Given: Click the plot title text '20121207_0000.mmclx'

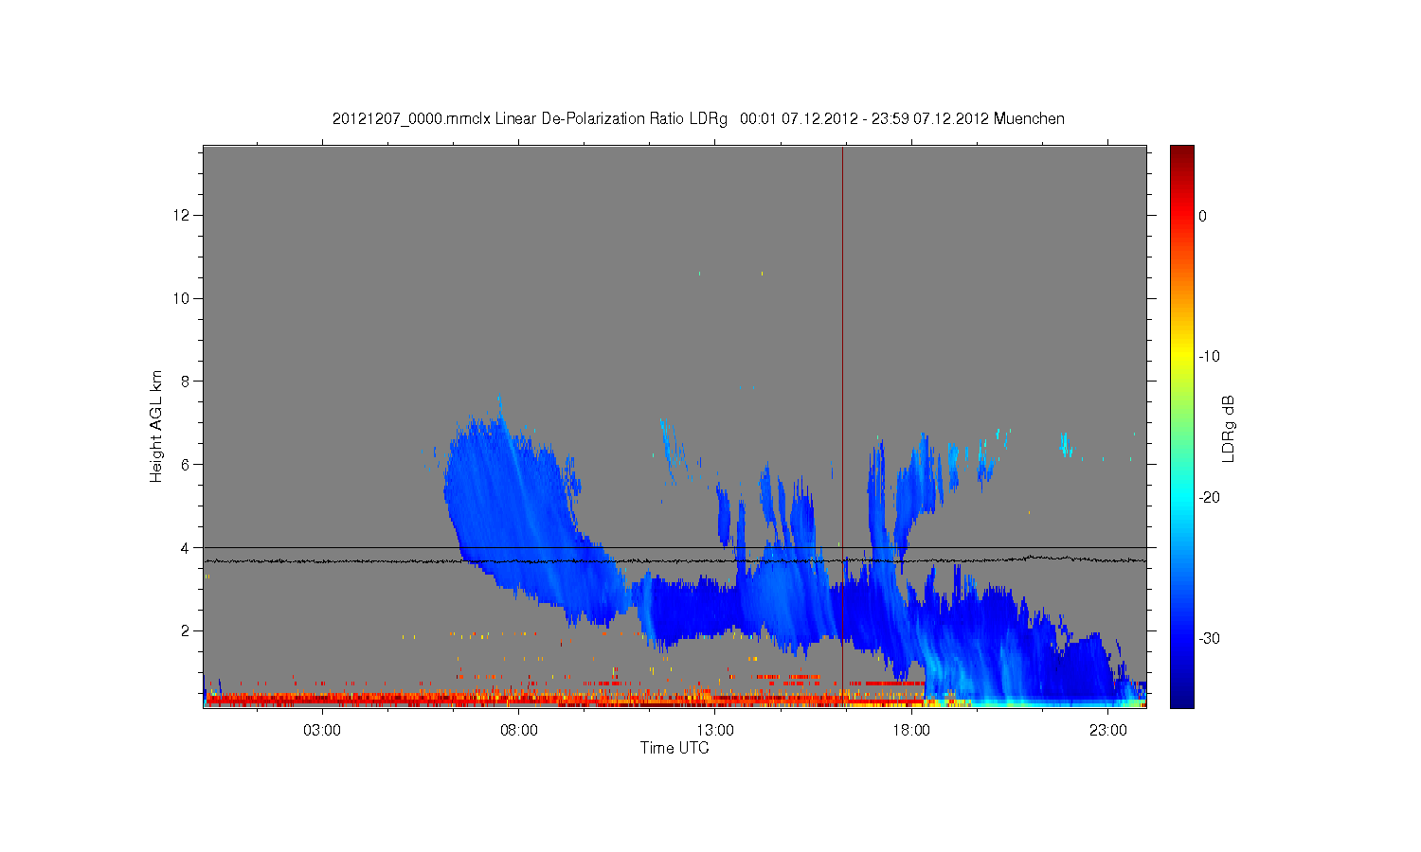Looking at the screenshot, I should [411, 119].
